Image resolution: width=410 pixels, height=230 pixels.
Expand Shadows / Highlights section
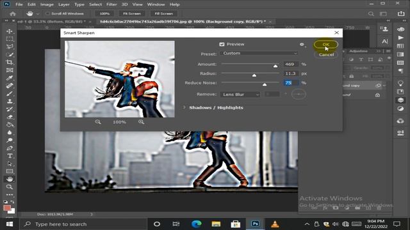pyautogui.click(x=184, y=107)
